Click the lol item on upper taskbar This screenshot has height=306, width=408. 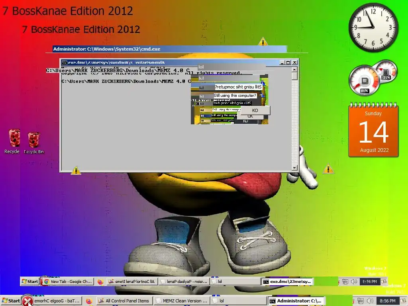(235, 282)
